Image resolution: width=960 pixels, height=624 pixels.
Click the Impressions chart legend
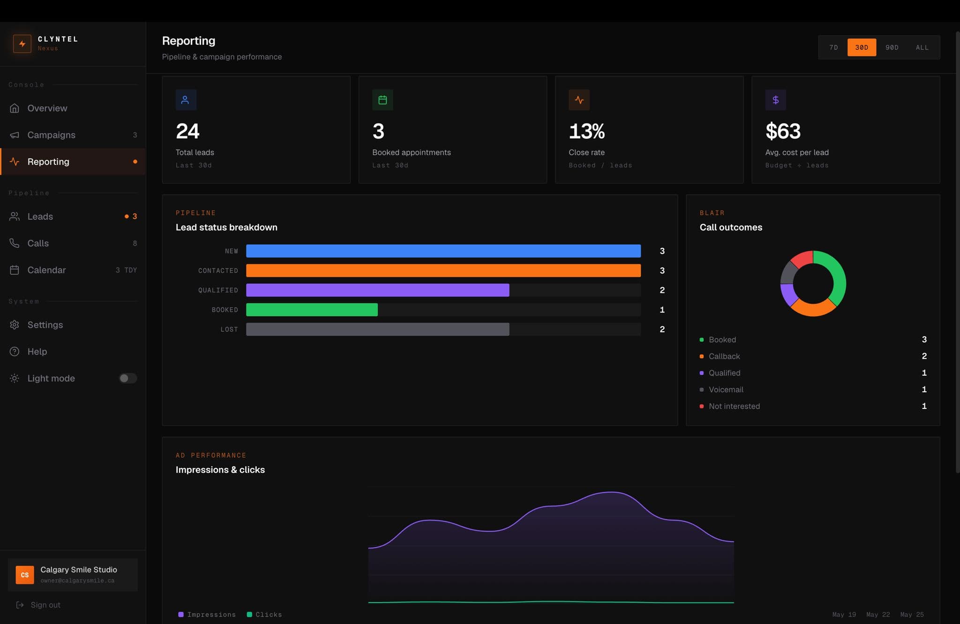point(207,615)
